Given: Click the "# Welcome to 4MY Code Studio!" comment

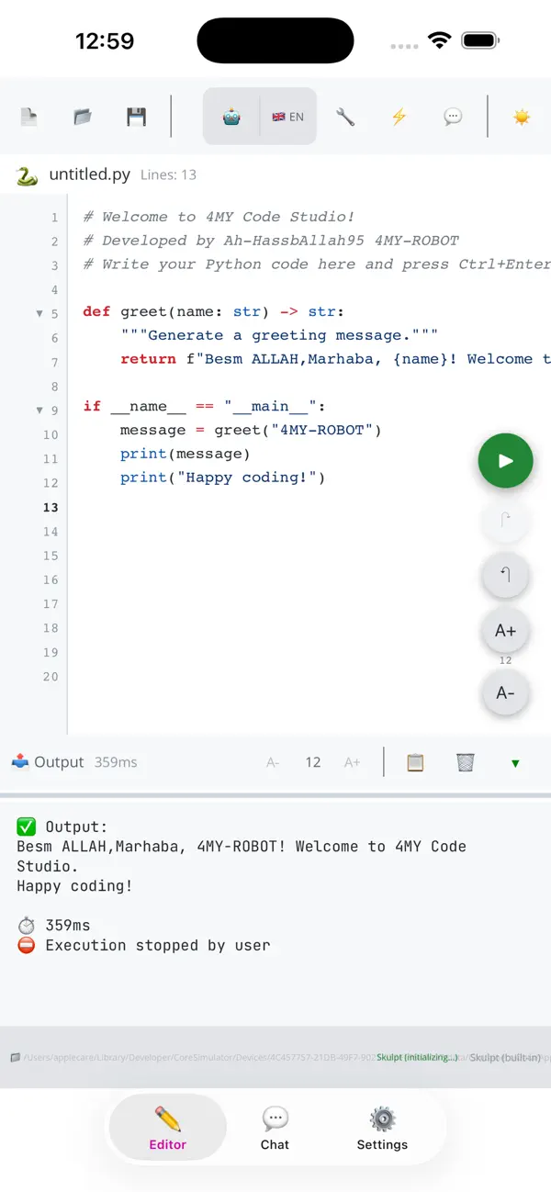Looking at the screenshot, I should [x=219, y=217].
